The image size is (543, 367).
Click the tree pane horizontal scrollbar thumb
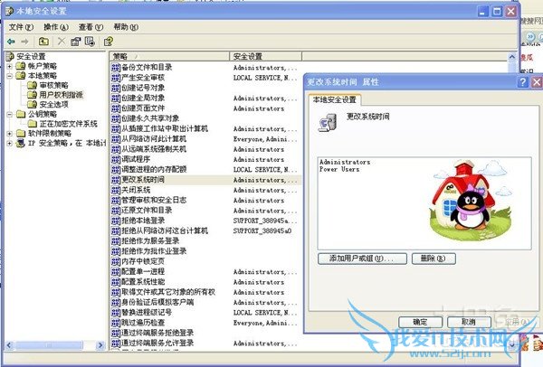click(x=49, y=345)
